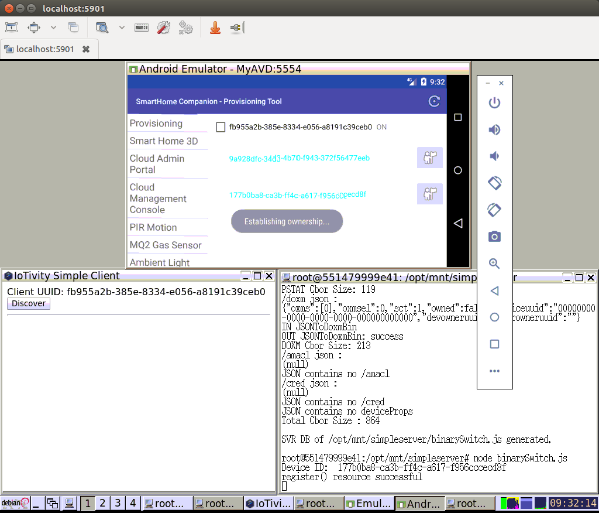Screen dimensions: 599x513
Task: Open Cloud Admin Portal menu item
Action: [157, 164]
